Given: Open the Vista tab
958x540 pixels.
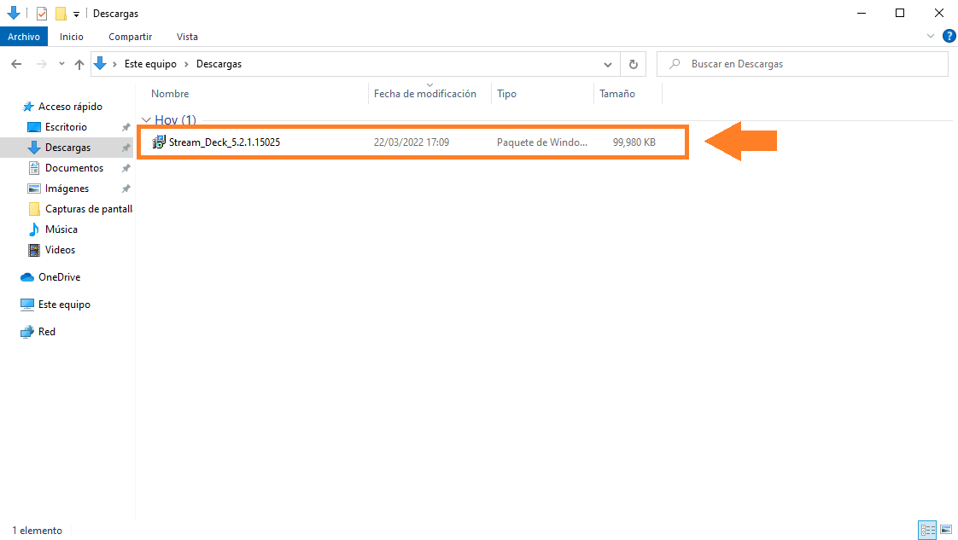Looking at the screenshot, I should coord(187,37).
